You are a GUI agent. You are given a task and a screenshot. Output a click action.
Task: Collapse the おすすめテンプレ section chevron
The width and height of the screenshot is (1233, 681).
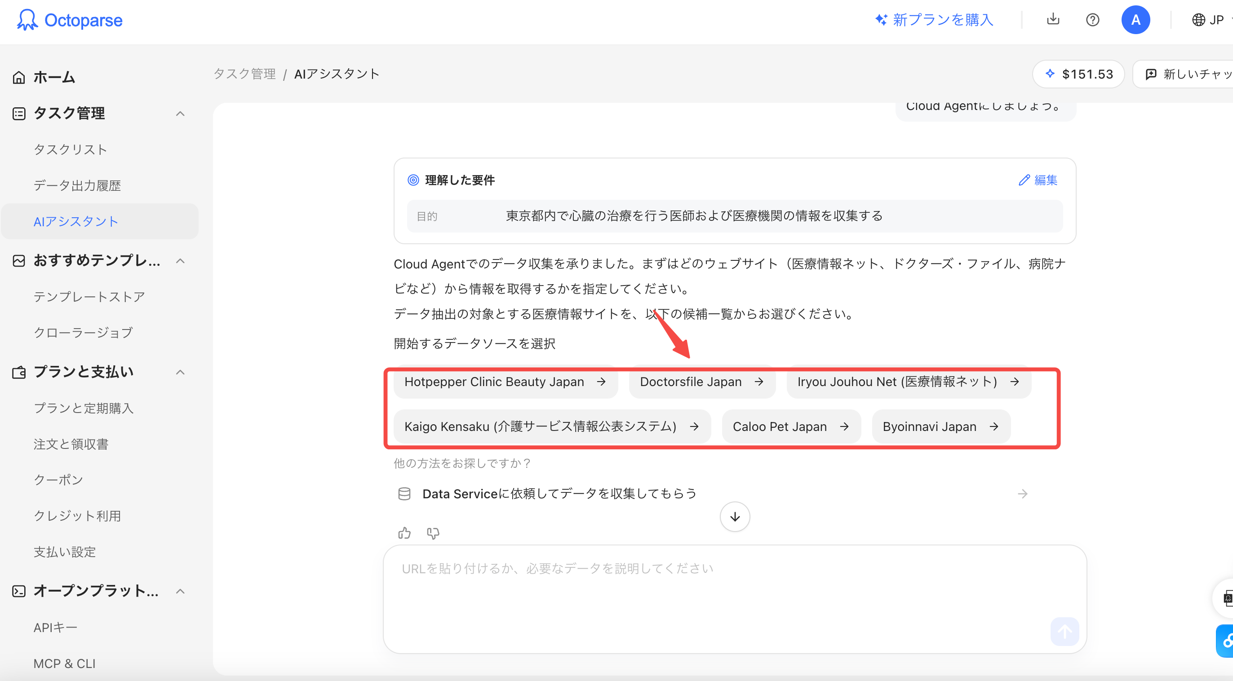tap(181, 261)
